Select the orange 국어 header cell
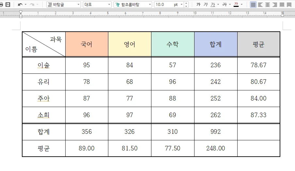 click(x=87, y=44)
